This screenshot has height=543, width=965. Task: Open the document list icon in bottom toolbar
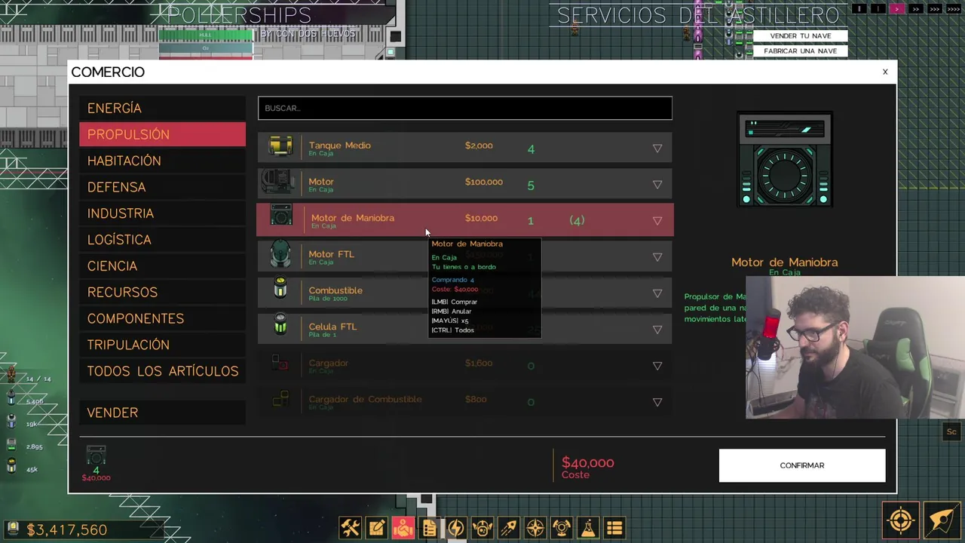(429, 528)
